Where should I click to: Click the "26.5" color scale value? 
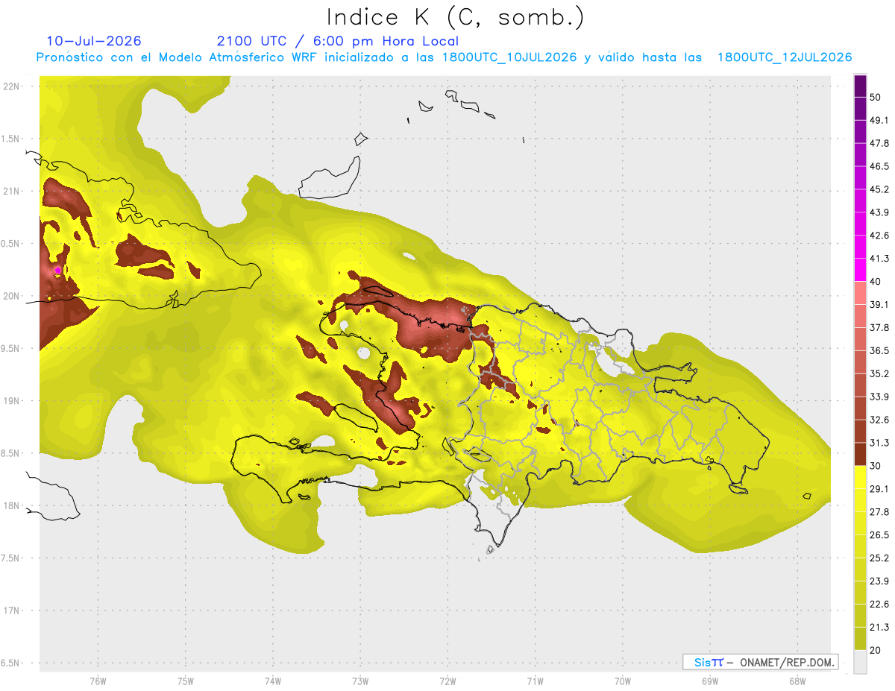(879, 534)
